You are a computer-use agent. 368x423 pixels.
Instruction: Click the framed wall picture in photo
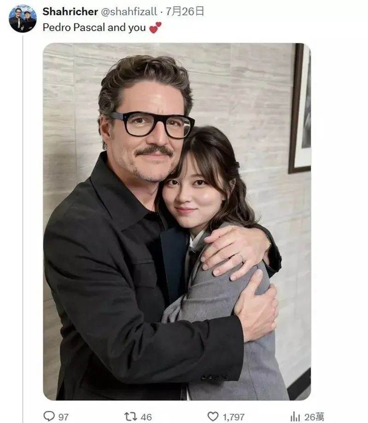click(300, 108)
